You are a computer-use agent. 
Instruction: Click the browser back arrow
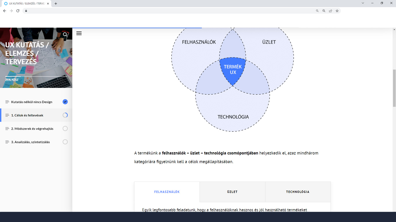[4, 11]
